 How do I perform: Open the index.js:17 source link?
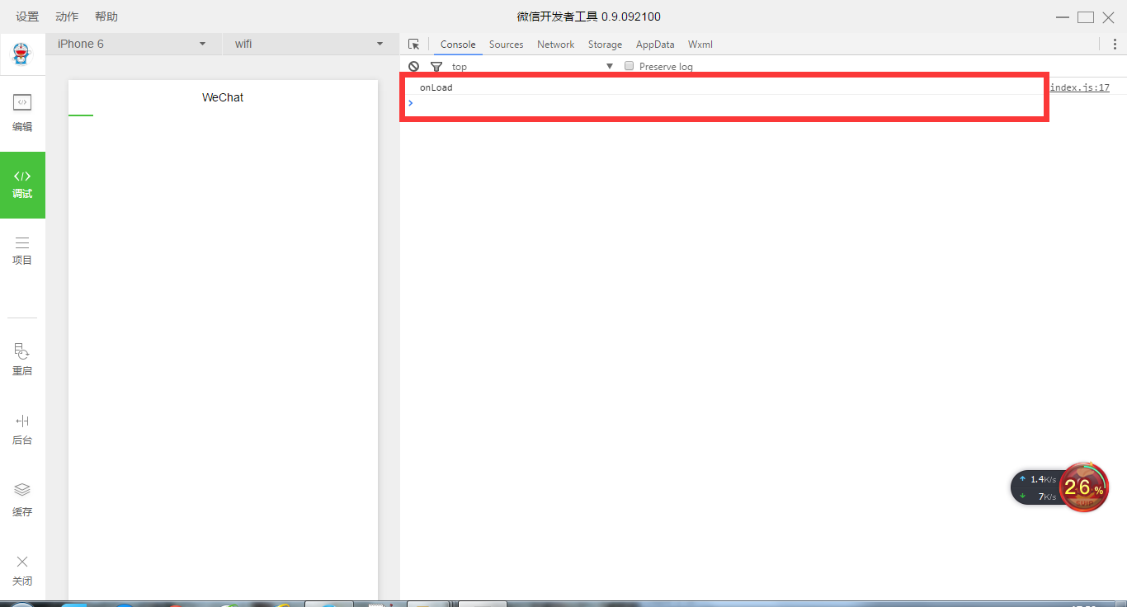(x=1079, y=87)
